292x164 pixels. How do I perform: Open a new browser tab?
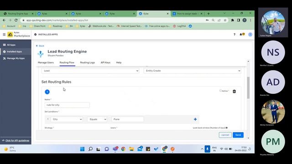(x=209, y=14)
